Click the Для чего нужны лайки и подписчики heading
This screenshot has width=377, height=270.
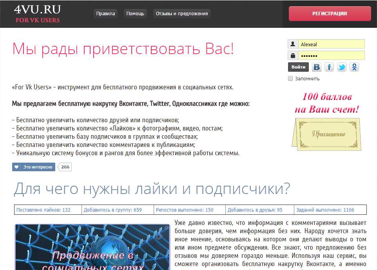152,189
